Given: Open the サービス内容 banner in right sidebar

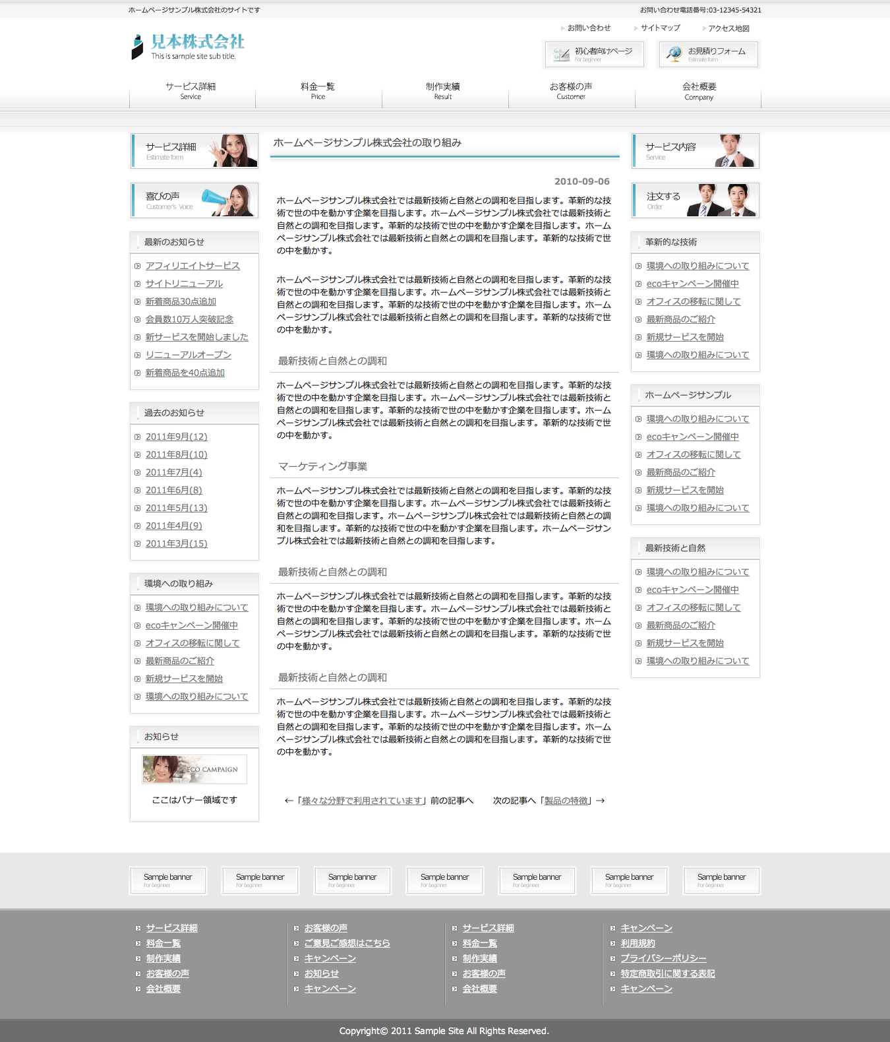Looking at the screenshot, I should 695,151.
